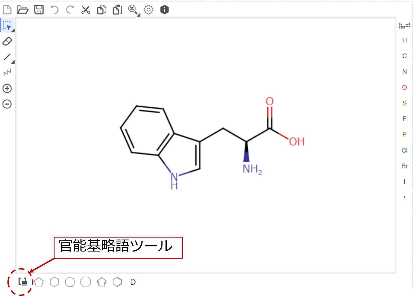Viewport: 415px width, 296px height.
Task: Select the benzene ring template
Action: click(117, 282)
